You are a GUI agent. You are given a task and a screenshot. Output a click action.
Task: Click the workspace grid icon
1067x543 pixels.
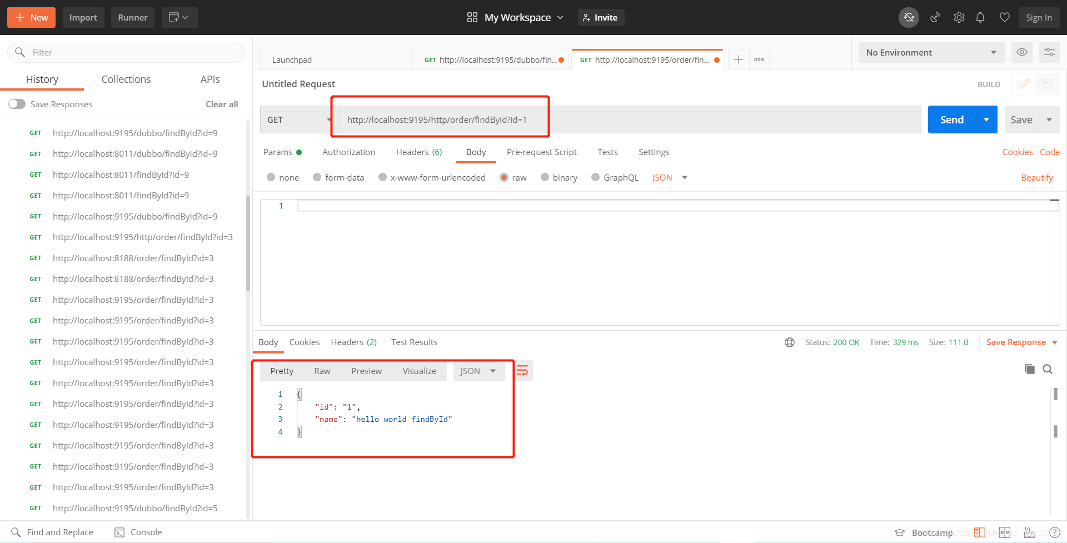[472, 17]
